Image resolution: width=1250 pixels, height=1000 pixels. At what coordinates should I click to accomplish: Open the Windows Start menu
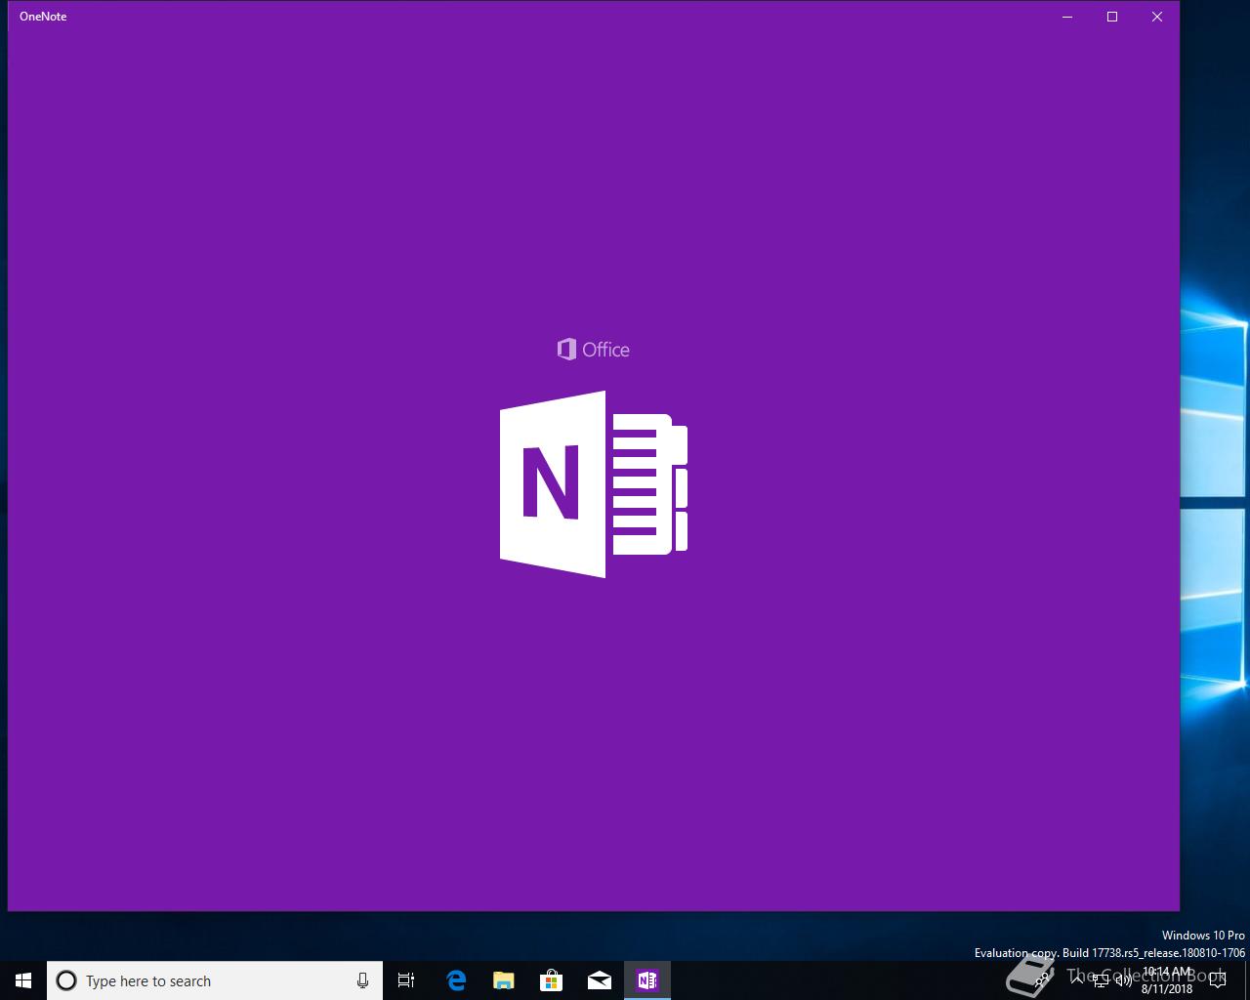(x=23, y=980)
